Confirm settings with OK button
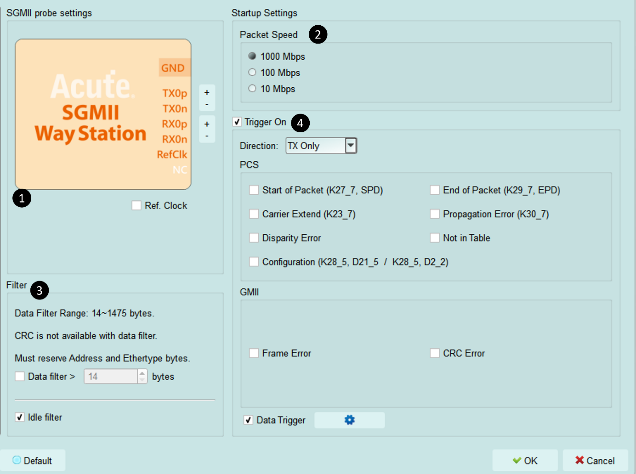 tap(525, 460)
